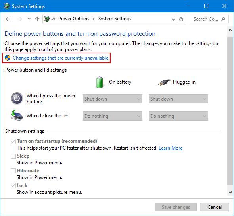The height and width of the screenshot is (216, 234).
Task: Click the power button icon
Action: pos(17,99)
